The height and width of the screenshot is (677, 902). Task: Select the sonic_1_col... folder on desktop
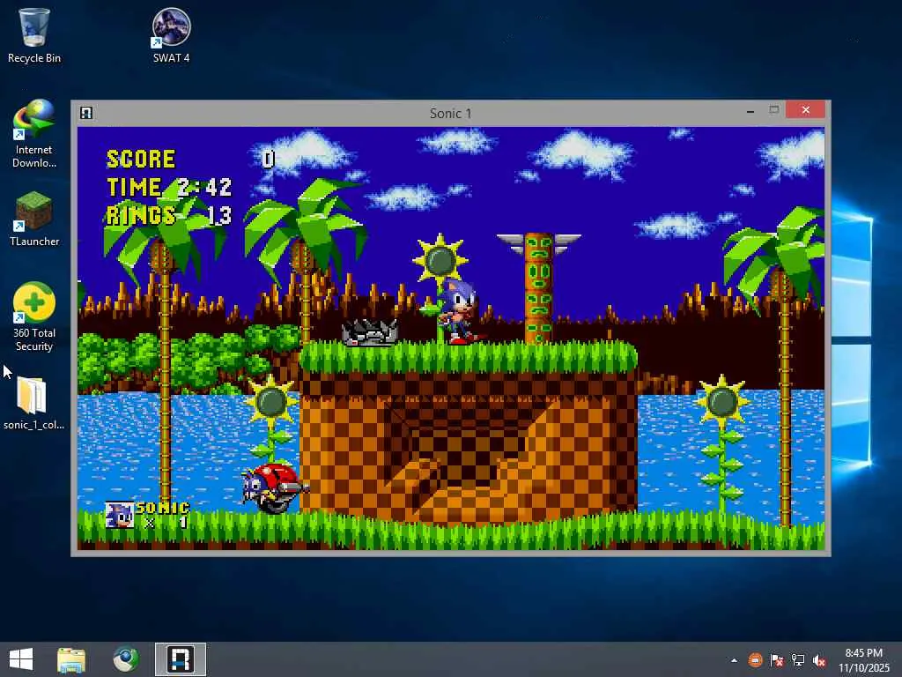pyautogui.click(x=34, y=403)
